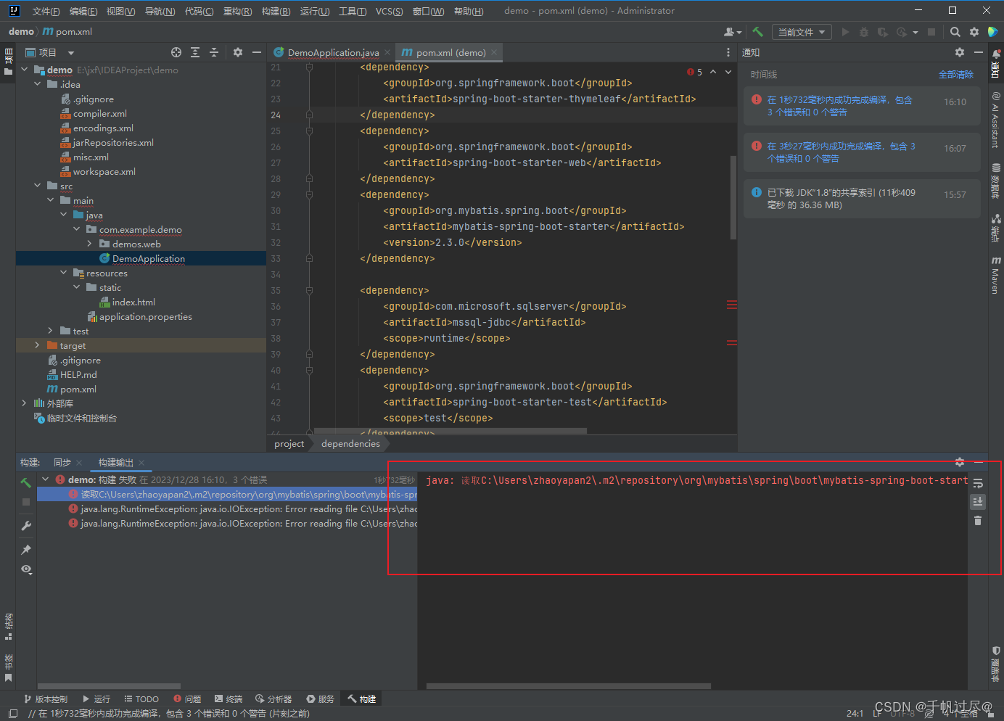Toggle the eye view icon in build panel
The width and height of the screenshot is (1004, 721).
coord(26,569)
